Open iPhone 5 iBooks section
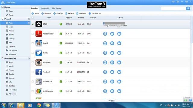Screen dimensions: 193x108 coord(10,35)
